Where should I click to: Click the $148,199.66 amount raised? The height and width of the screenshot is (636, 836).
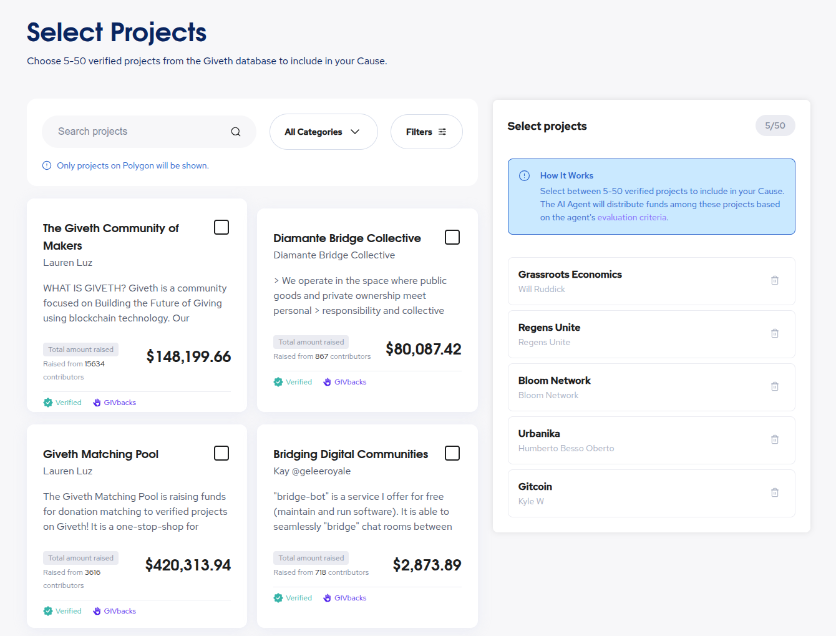pyautogui.click(x=188, y=356)
